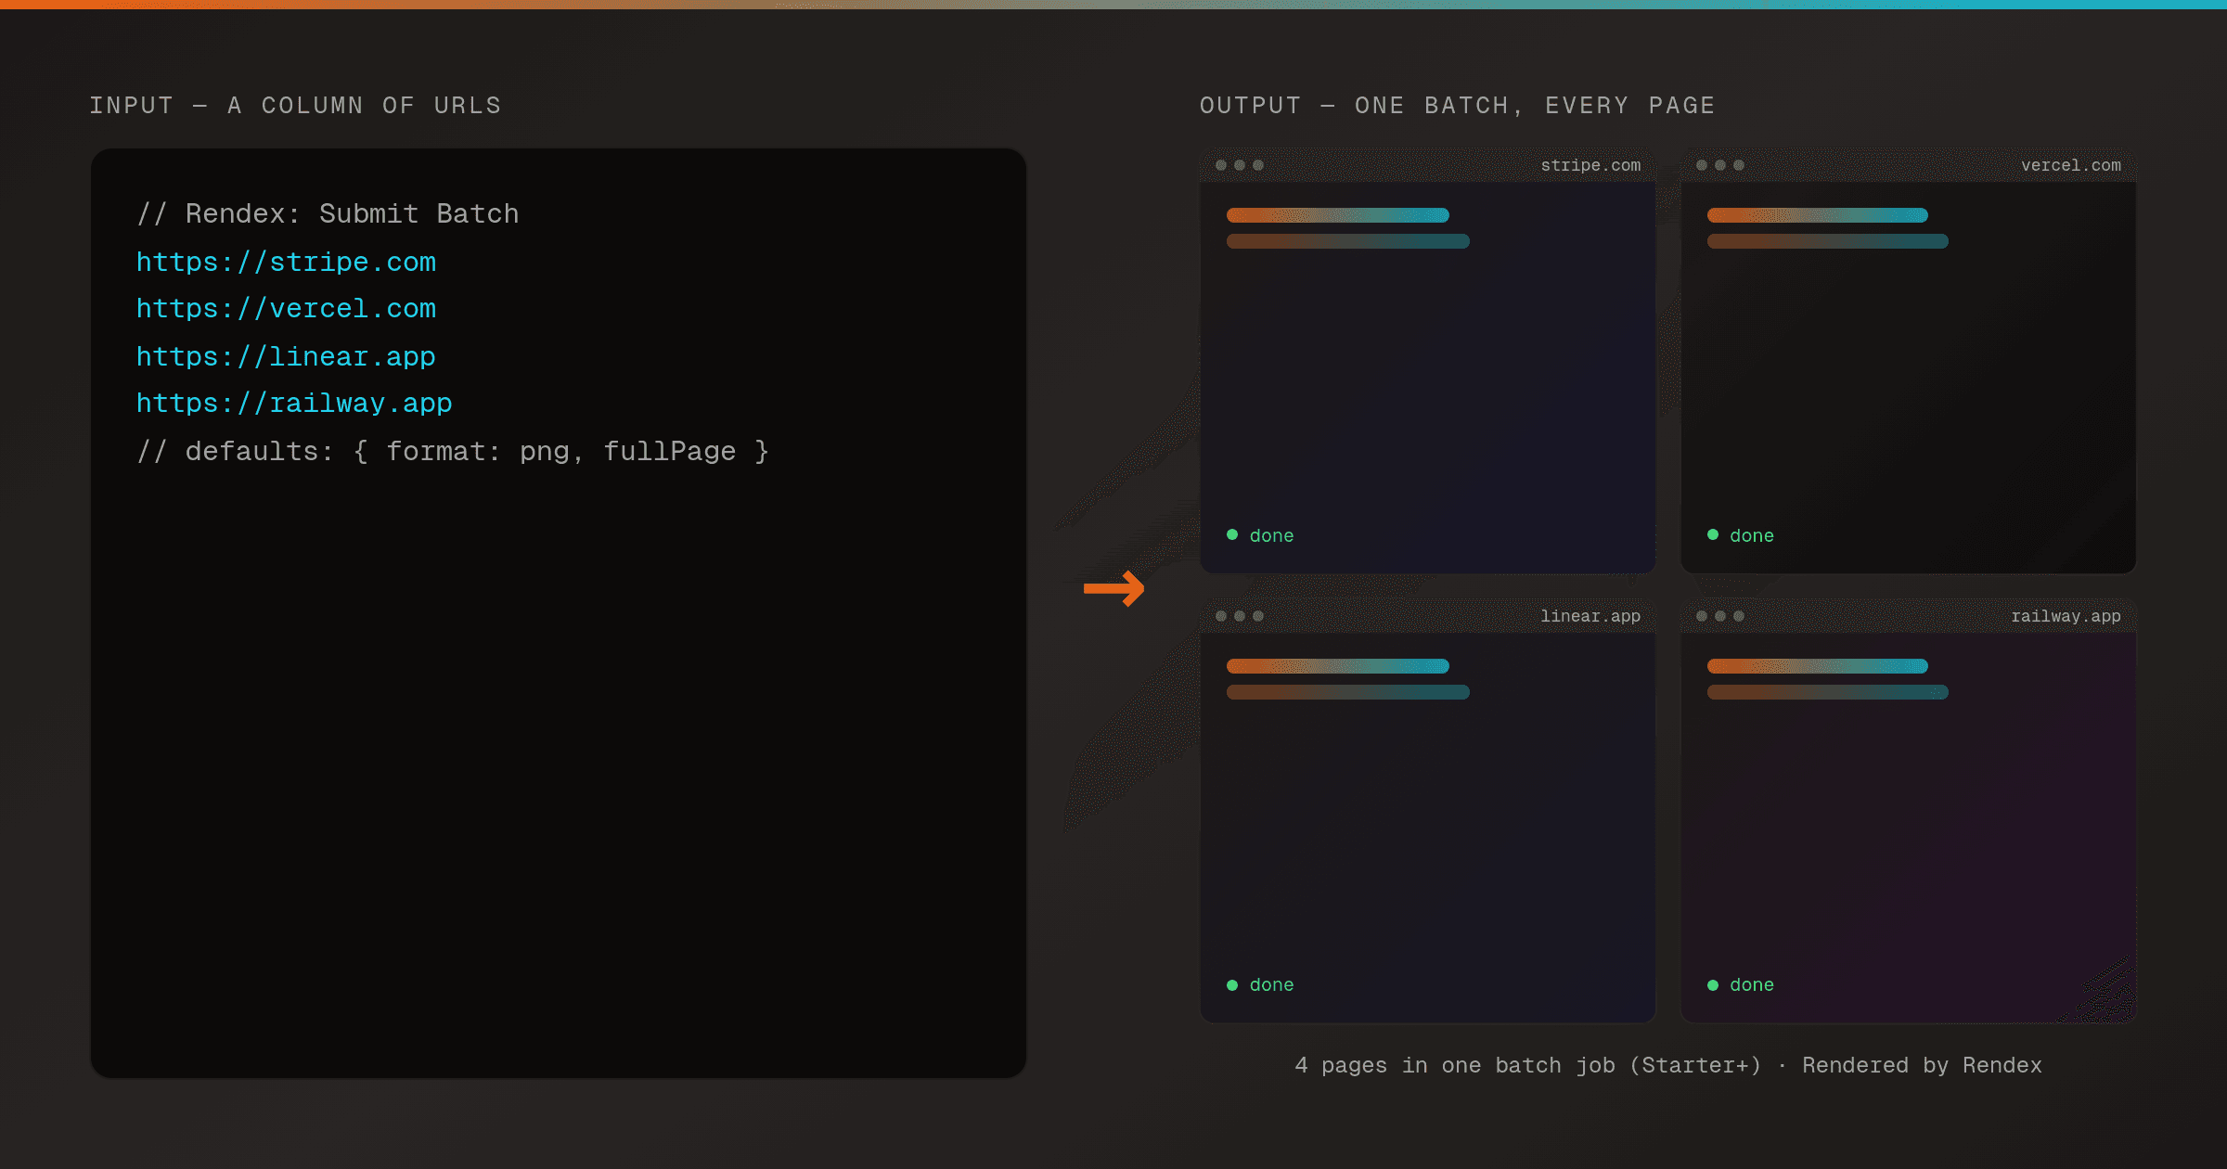Screen dimensions: 2227x1169
Task: Click the 'linear.app' title in the preview card header
Action: pyautogui.click(x=1590, y=616)
